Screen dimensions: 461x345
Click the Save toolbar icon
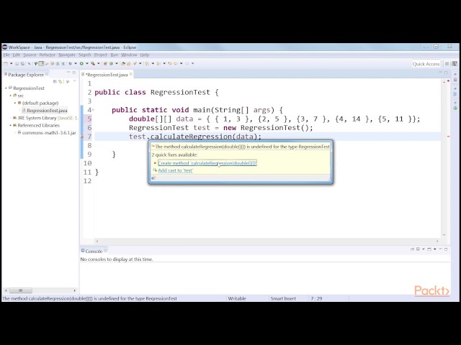[17, 63]
